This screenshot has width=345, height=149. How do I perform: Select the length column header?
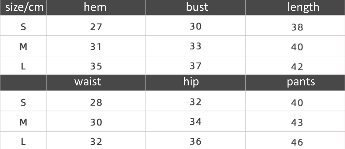[x=303, y=7]
